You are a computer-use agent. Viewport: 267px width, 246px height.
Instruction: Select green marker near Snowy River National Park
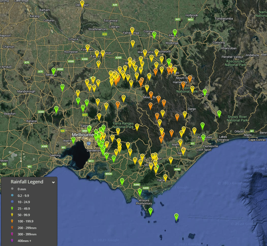[219, 113]
